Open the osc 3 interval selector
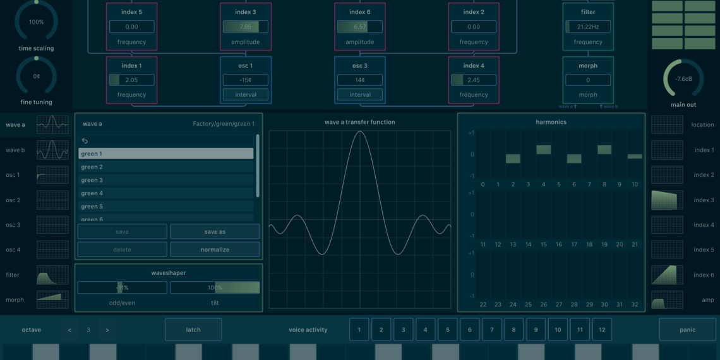This screenshot has height=360, width=720. (360, 95)
